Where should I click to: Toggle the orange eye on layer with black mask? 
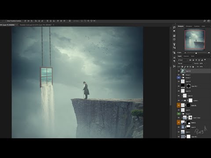point(178,105)
